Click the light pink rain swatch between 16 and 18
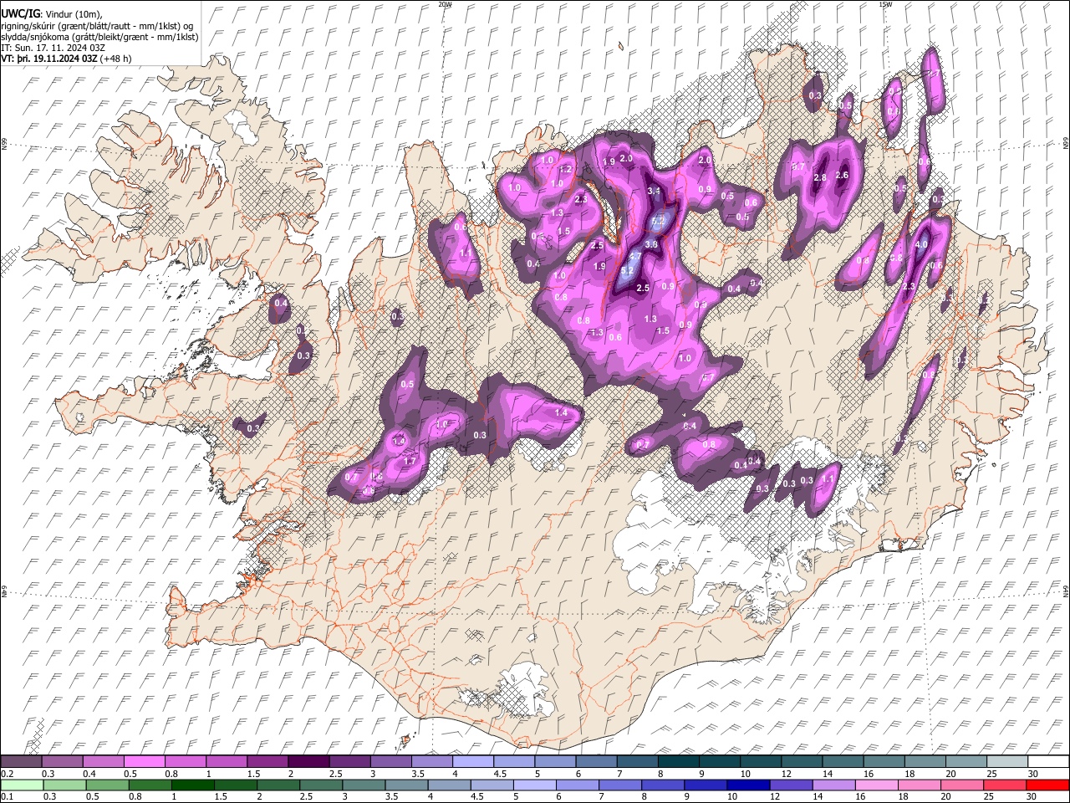This screenshot has width=1070, height=803. [x=876, y=785]
